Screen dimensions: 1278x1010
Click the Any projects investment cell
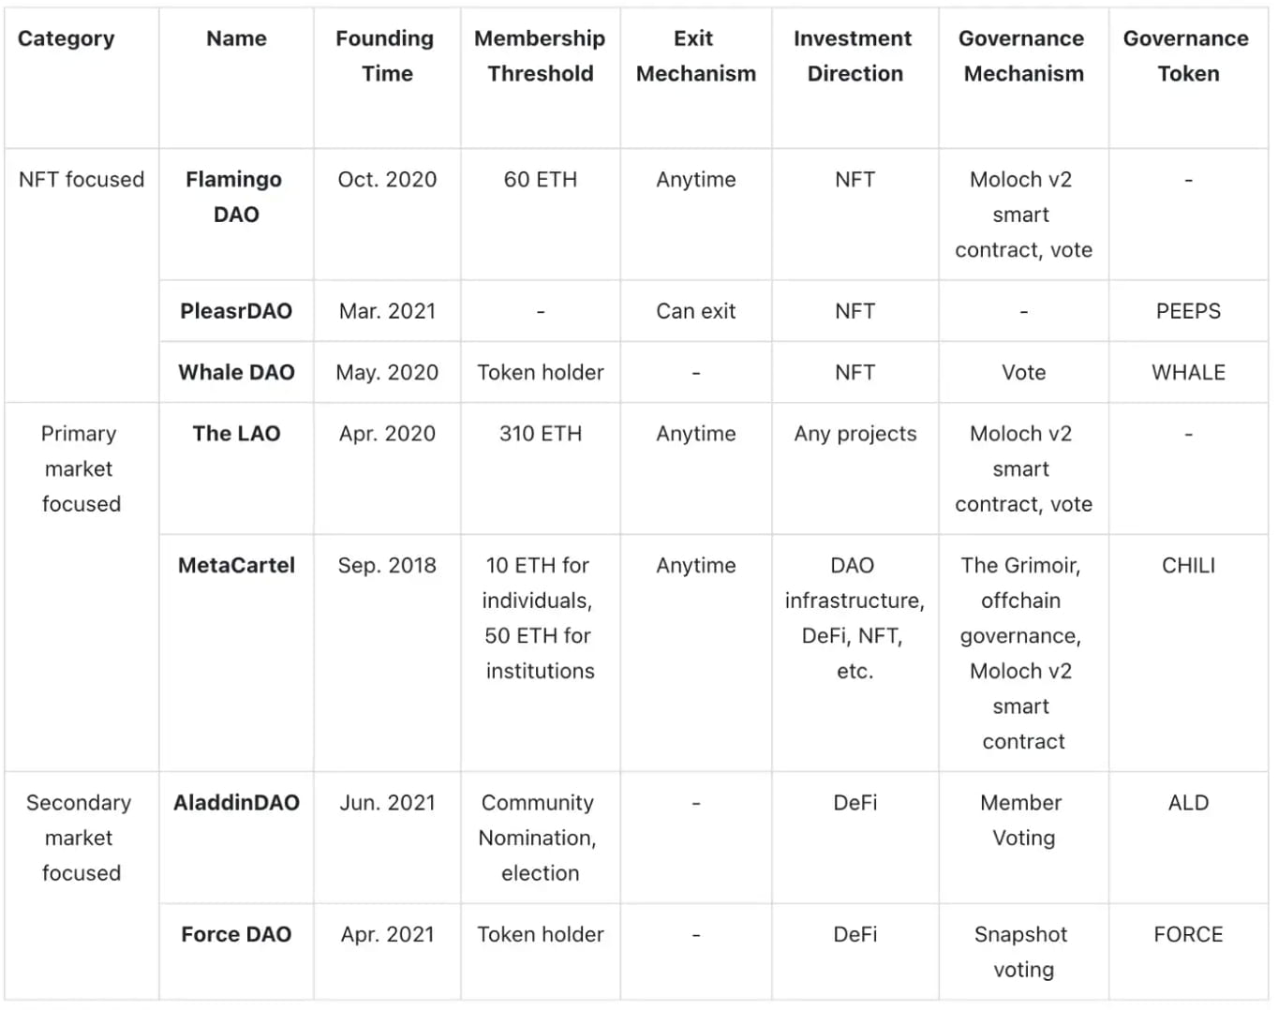(x=855, y=433)
